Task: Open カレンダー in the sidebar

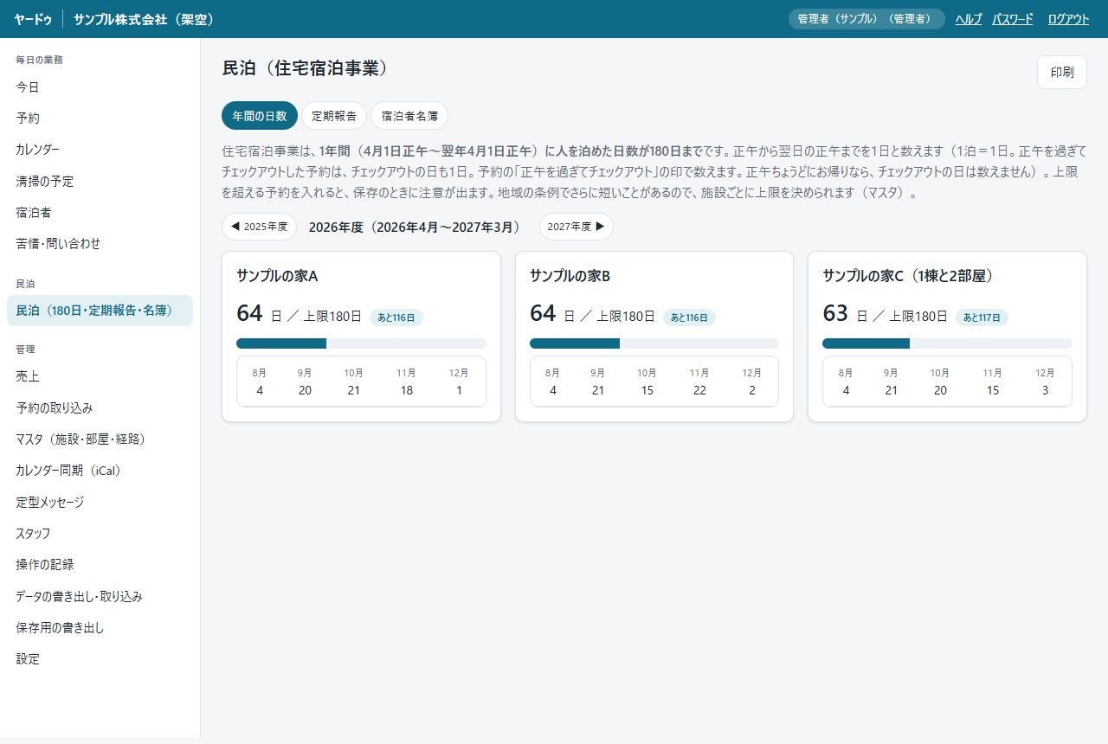Action: (x=100, y=150)
